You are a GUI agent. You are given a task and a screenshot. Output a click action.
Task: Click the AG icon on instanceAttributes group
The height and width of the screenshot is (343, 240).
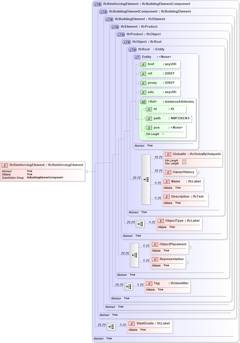pyautogui.click(x=143, y=102)
